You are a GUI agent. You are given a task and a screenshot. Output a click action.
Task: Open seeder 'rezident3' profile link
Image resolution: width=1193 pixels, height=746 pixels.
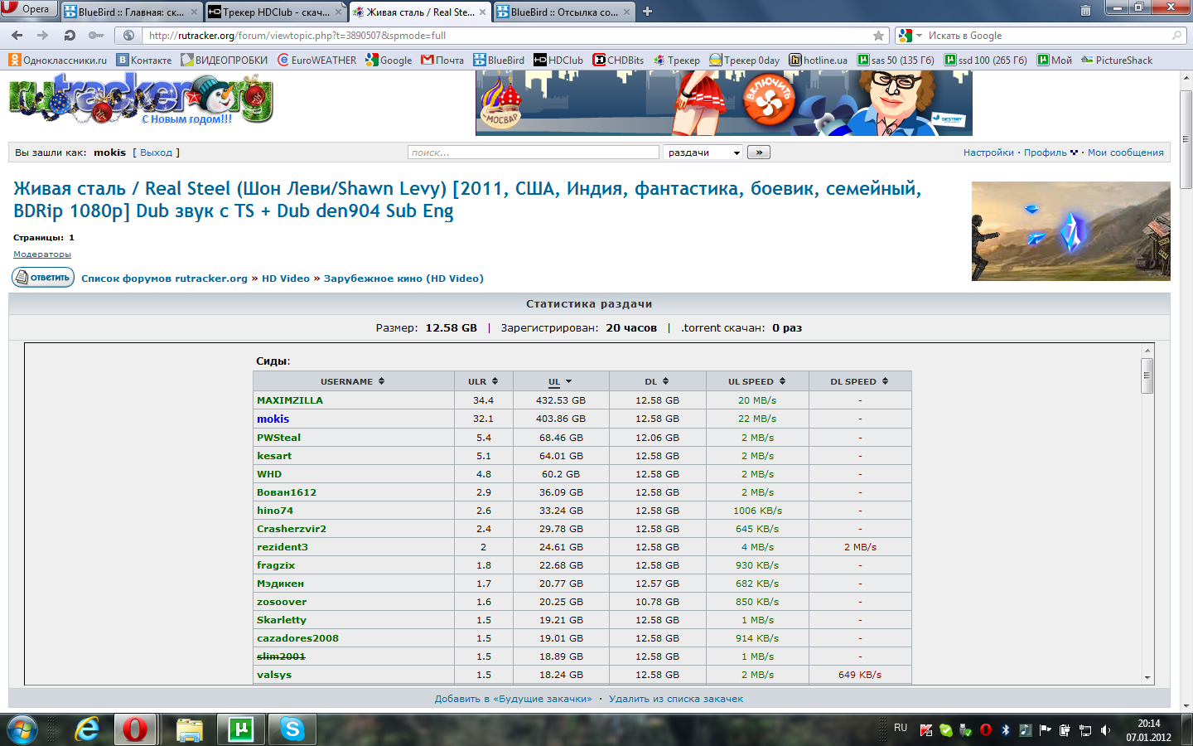283,547
